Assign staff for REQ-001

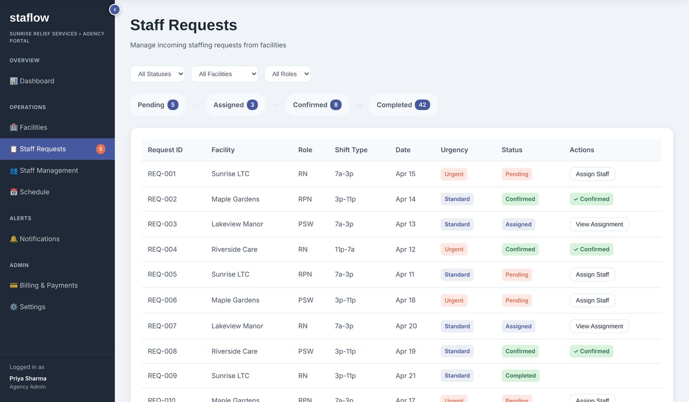592,174
